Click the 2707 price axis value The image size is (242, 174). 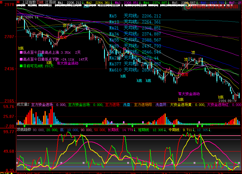tap(9, 37)
